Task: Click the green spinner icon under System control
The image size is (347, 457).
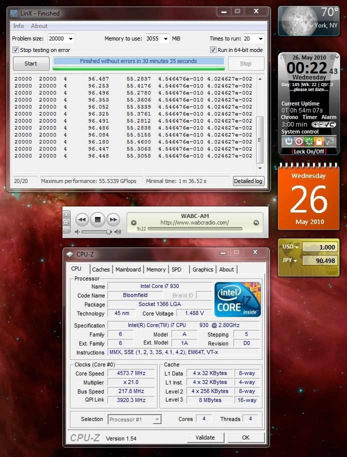Action: 308,141
